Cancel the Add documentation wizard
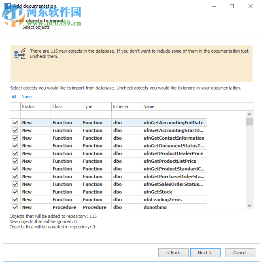 coord(240,253)
